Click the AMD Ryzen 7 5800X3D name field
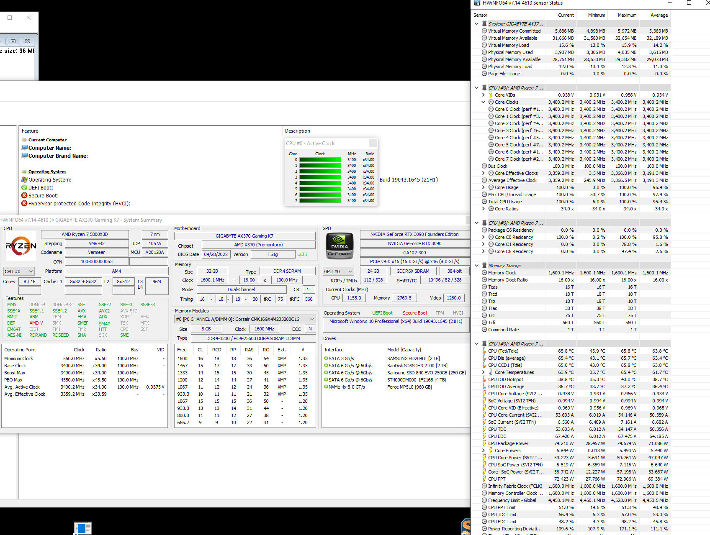Screen dimensions: 710x535 tap(85, 234)
